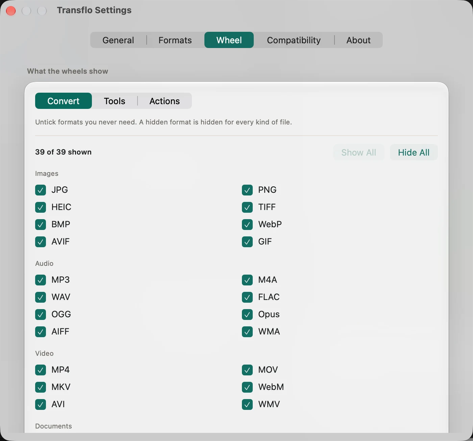Uncheck the AVI format
Viewport: 473px width, 441px height.
(41, 404)
